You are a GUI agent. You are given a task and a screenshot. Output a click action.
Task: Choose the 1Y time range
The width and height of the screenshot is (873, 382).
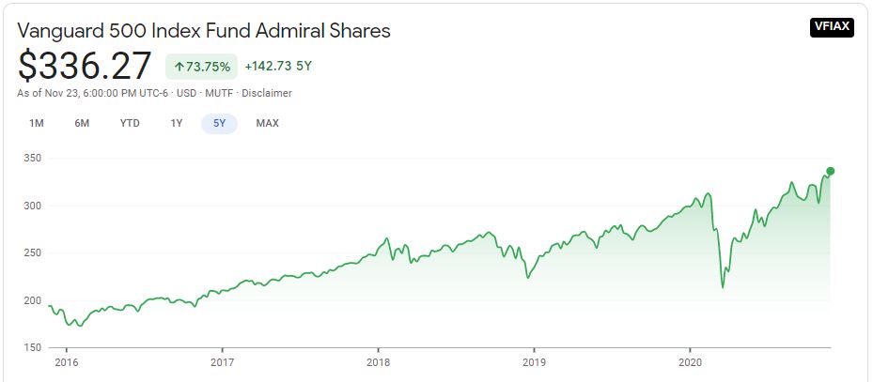(x=177, y=123)
